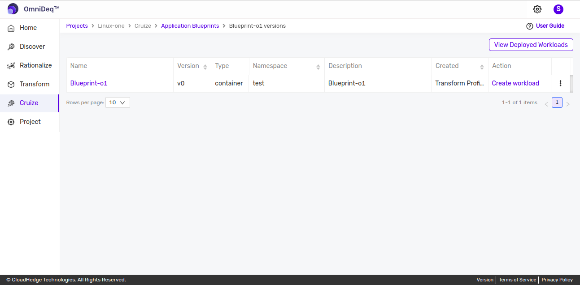Image resolution: width=580 pixels, height=285 pixels.
Task: Click next page arrow
Action: click(x=568, y=104)
